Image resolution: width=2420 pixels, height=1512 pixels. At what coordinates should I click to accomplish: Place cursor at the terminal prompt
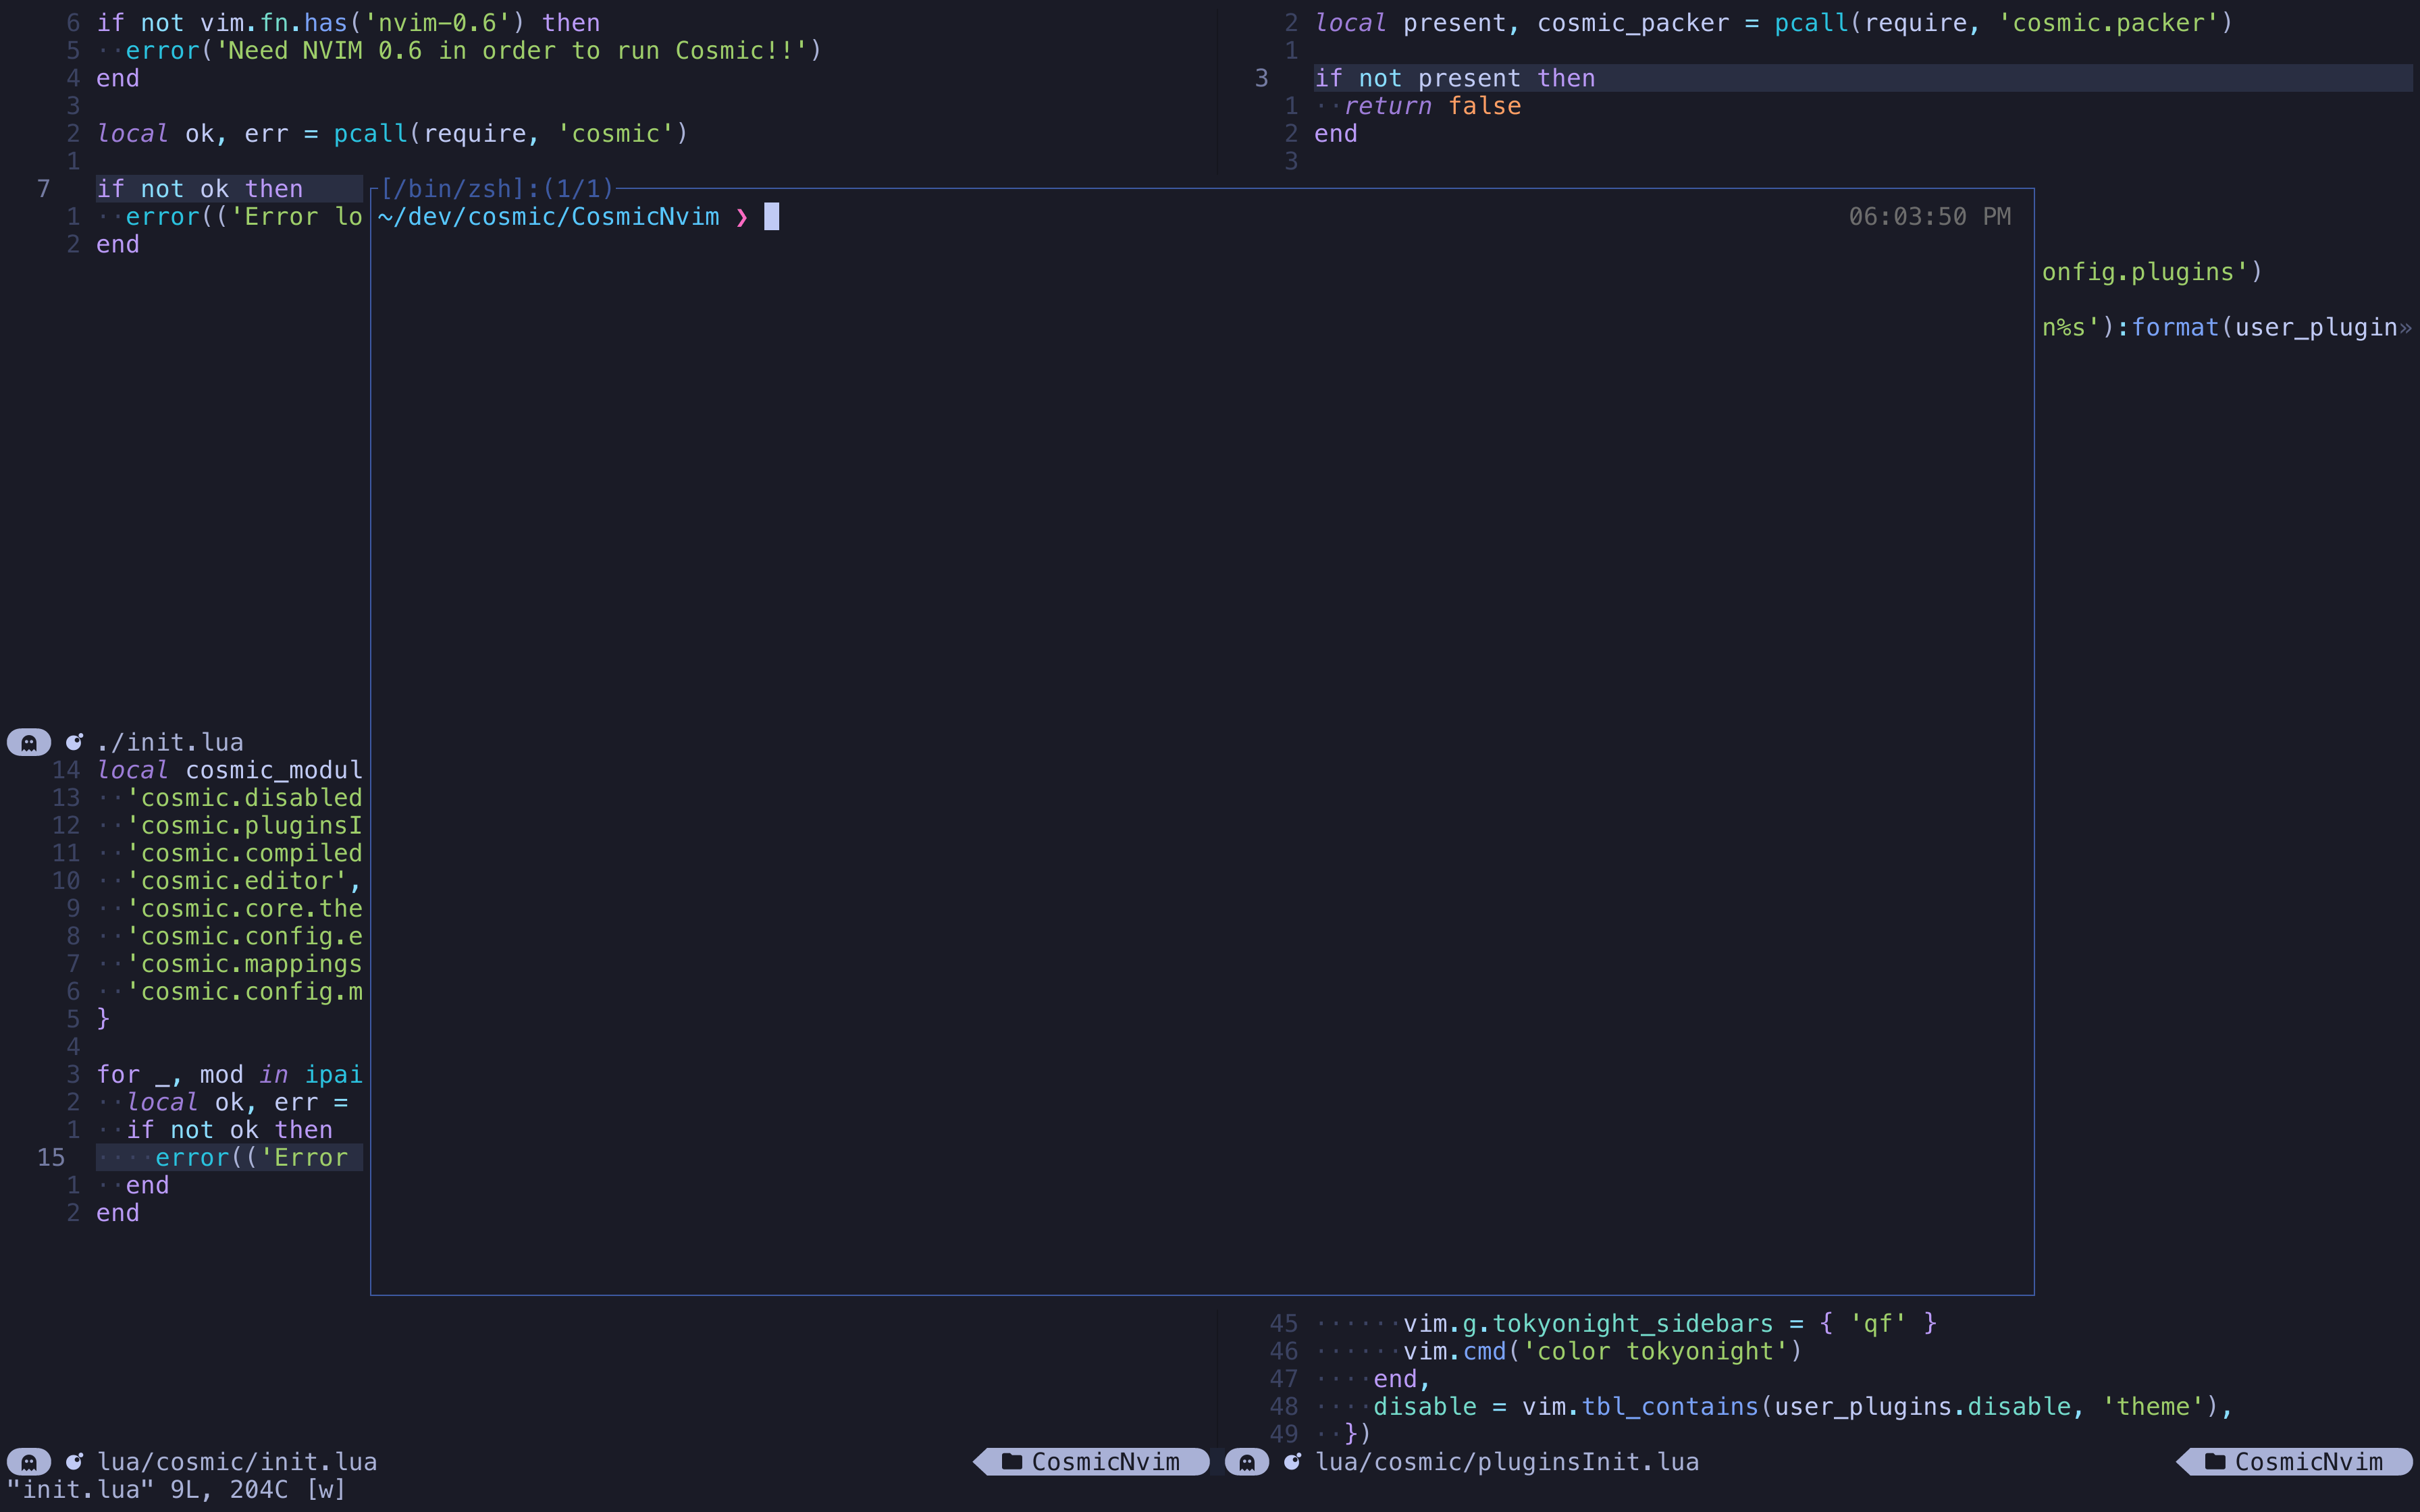770,217
